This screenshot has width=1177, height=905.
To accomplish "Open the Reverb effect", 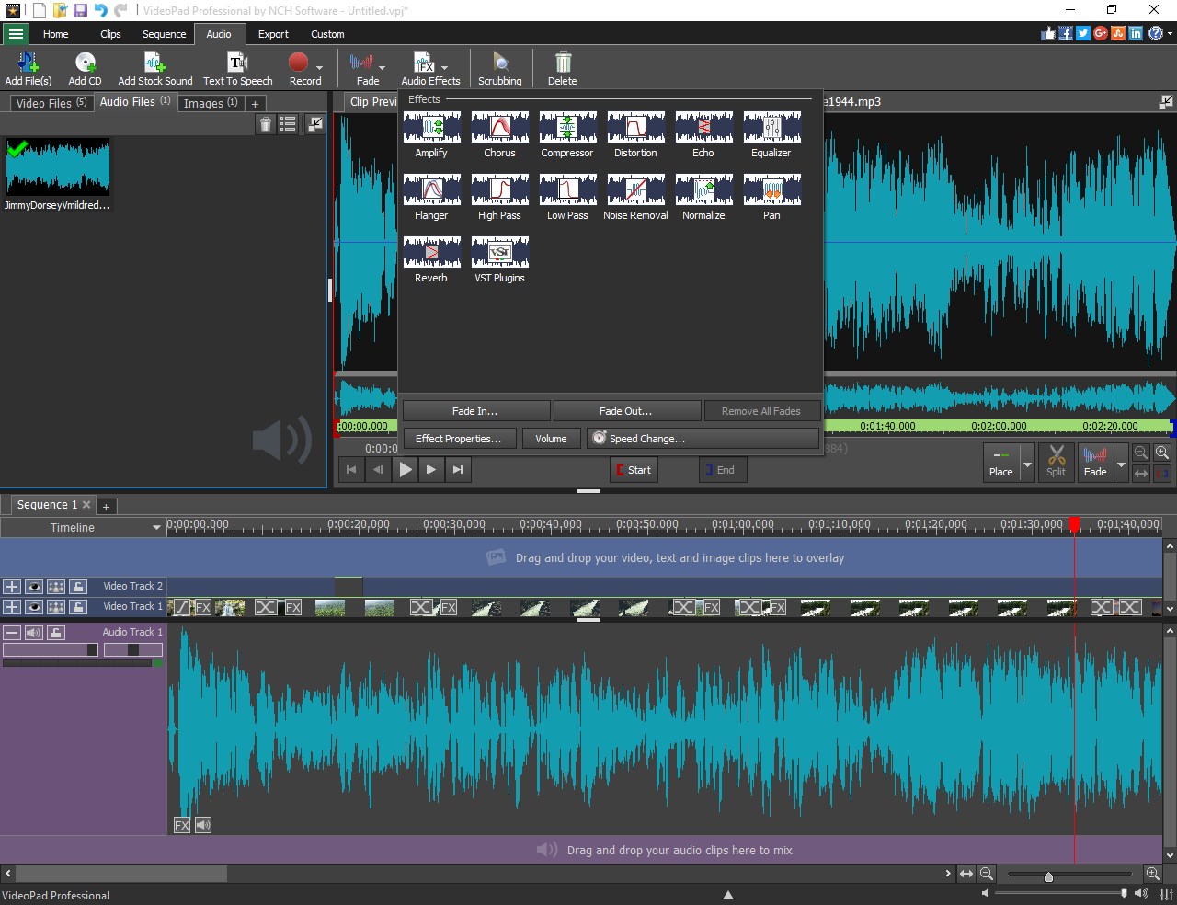I will coord(431,258).
